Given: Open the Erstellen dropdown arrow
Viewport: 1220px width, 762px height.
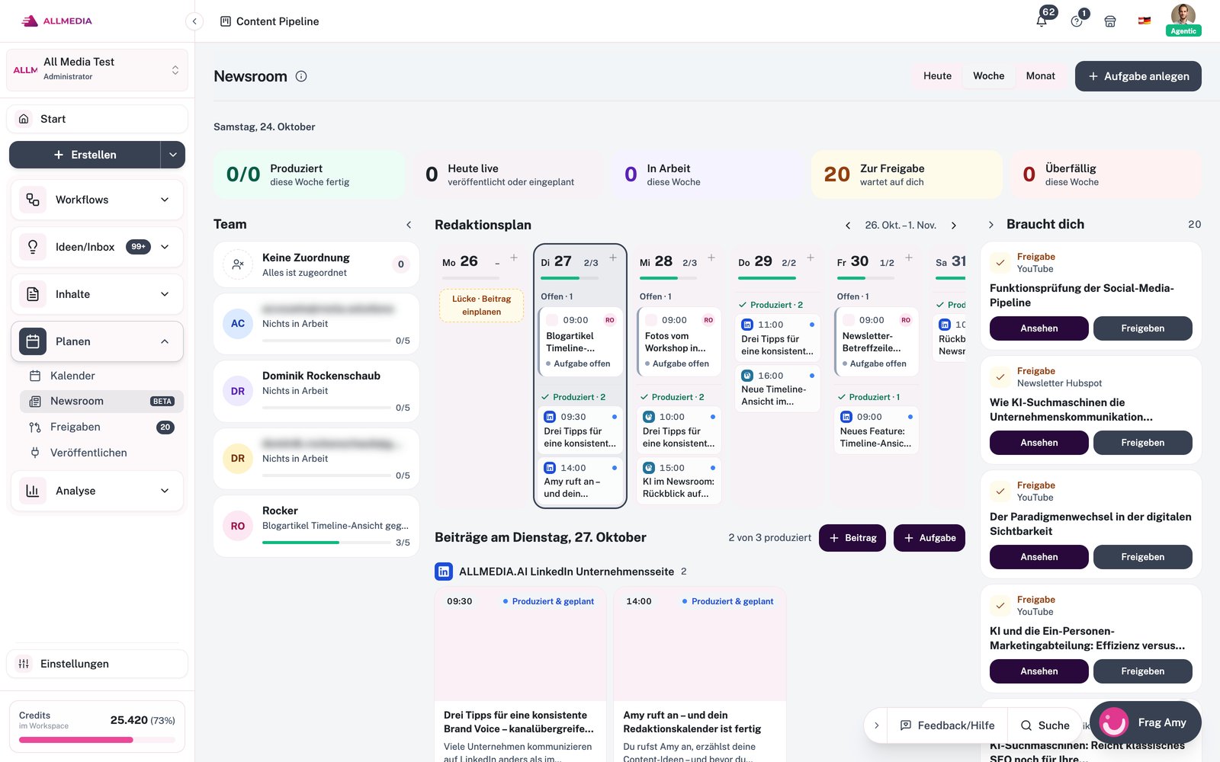Looking at the screenshot, I should coord(173,155).
